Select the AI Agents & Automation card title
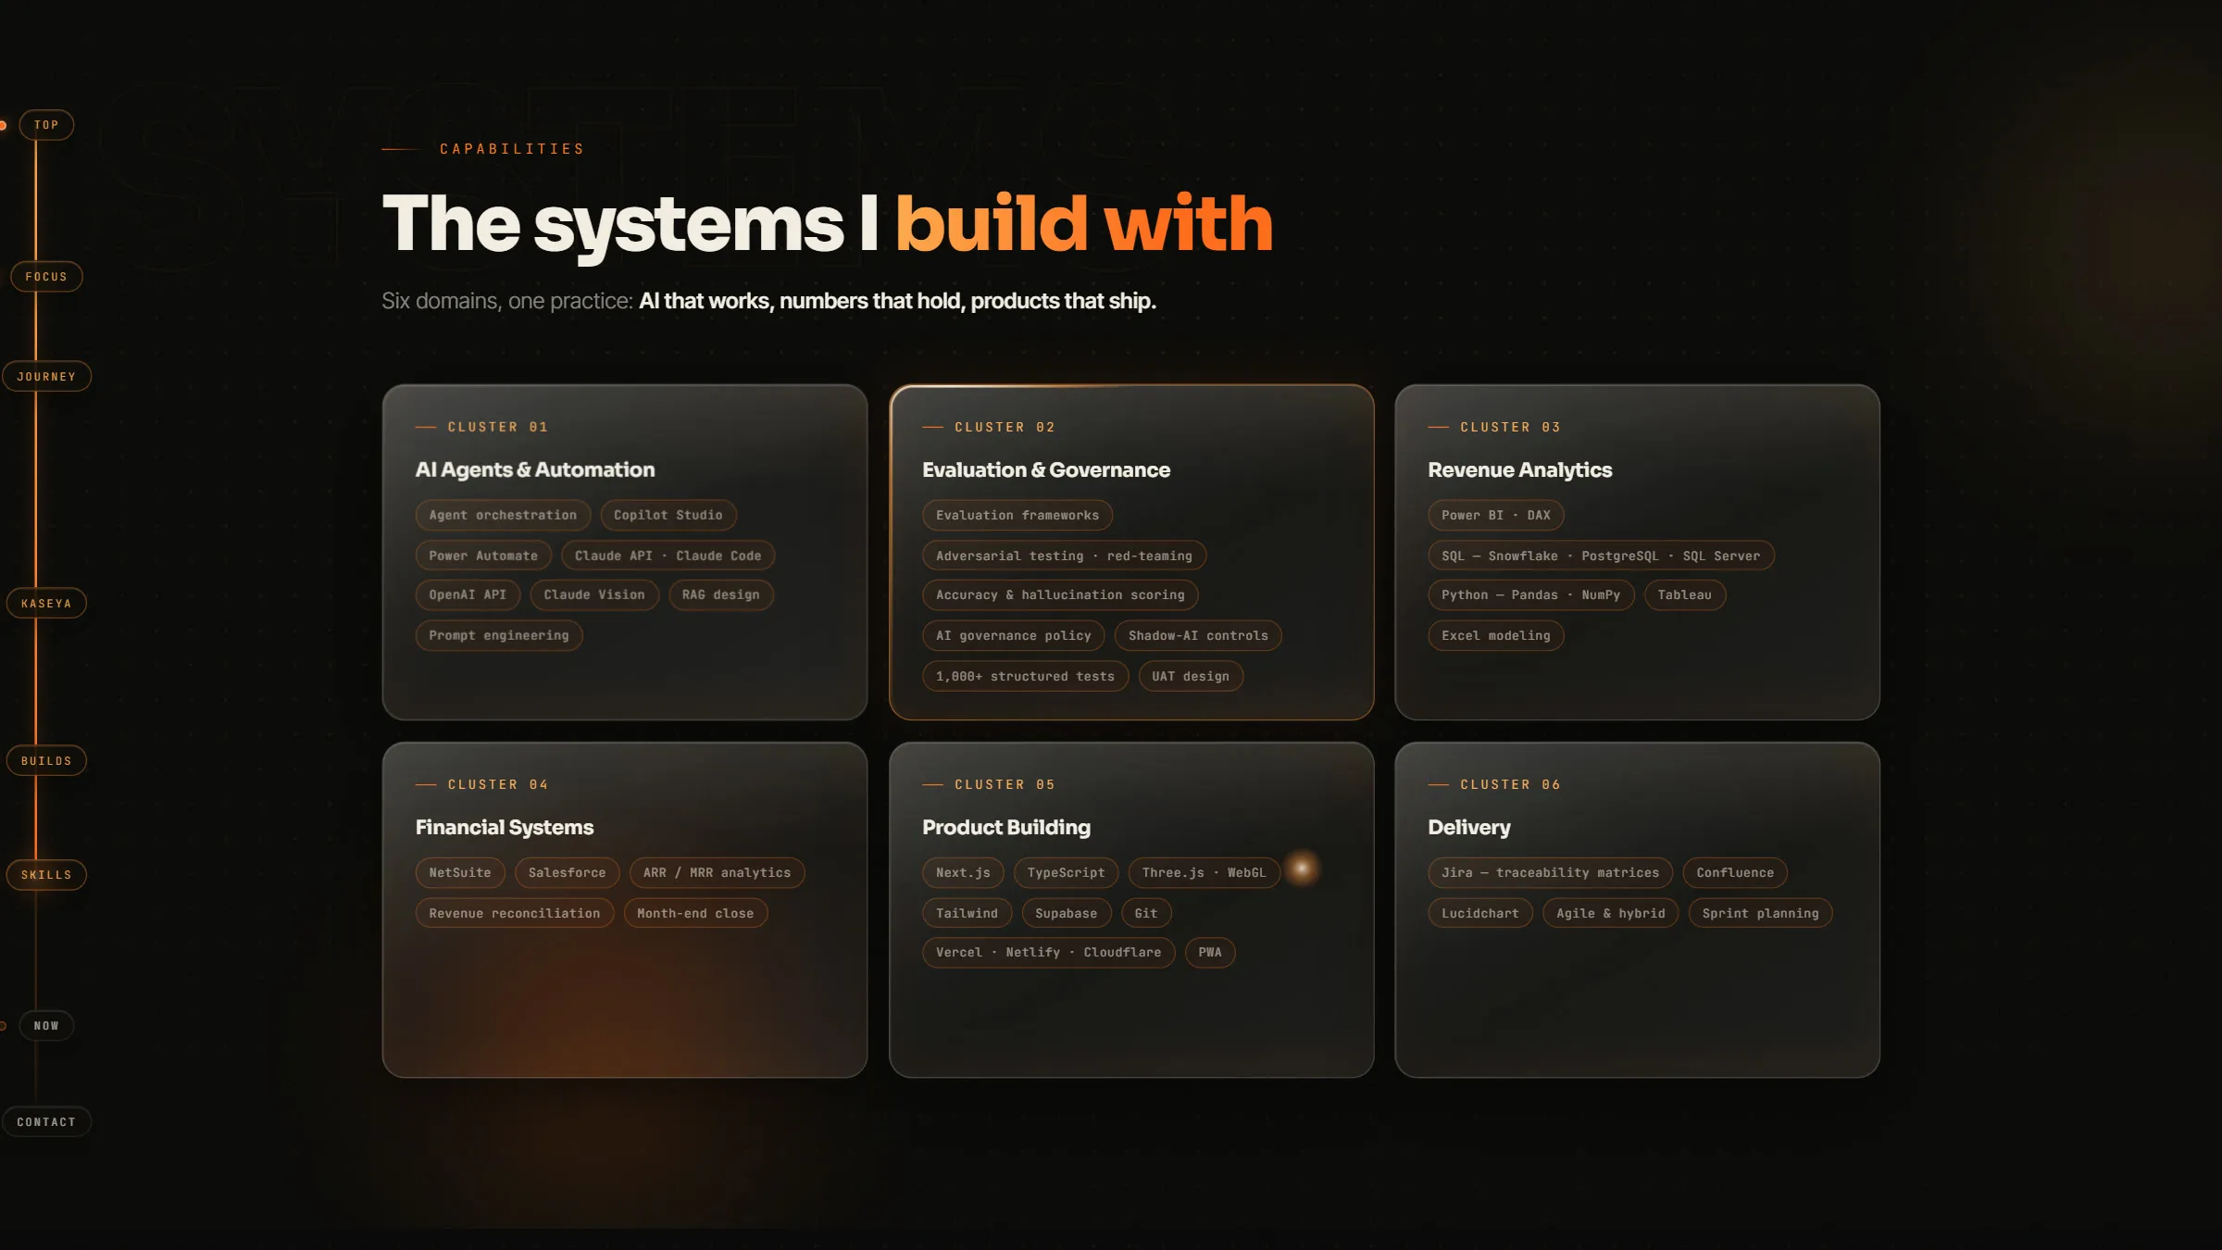Viewport: 2222px width, 1250px height. pyautogui.click(x=535, y=470)
